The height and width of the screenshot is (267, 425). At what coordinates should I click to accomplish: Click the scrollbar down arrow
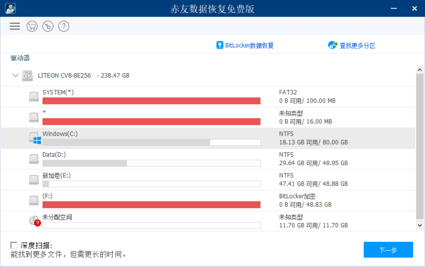[x=419, y=225]
